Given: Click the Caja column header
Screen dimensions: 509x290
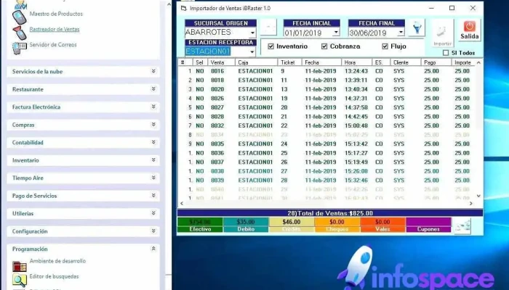Looking at the screenshot, I should (257, 62).
